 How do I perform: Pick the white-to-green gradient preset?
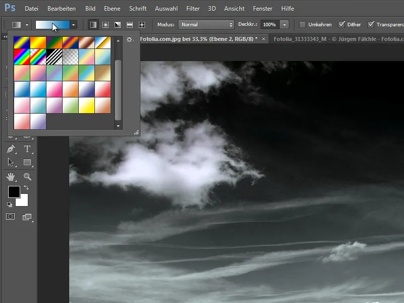click(x=70, y=106)
